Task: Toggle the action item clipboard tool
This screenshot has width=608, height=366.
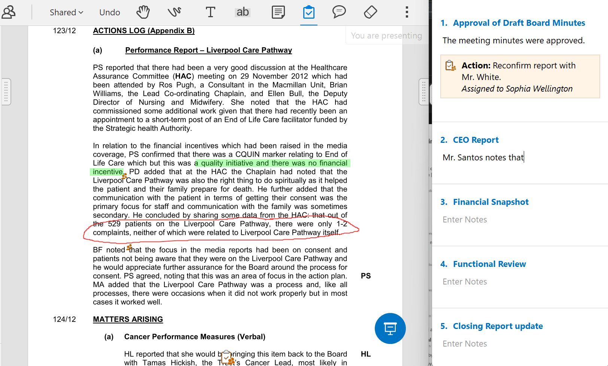Action: click(x=308, y=12)
